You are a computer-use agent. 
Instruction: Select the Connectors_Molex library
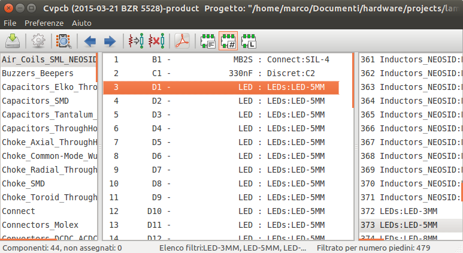click(x=49, y=225)
